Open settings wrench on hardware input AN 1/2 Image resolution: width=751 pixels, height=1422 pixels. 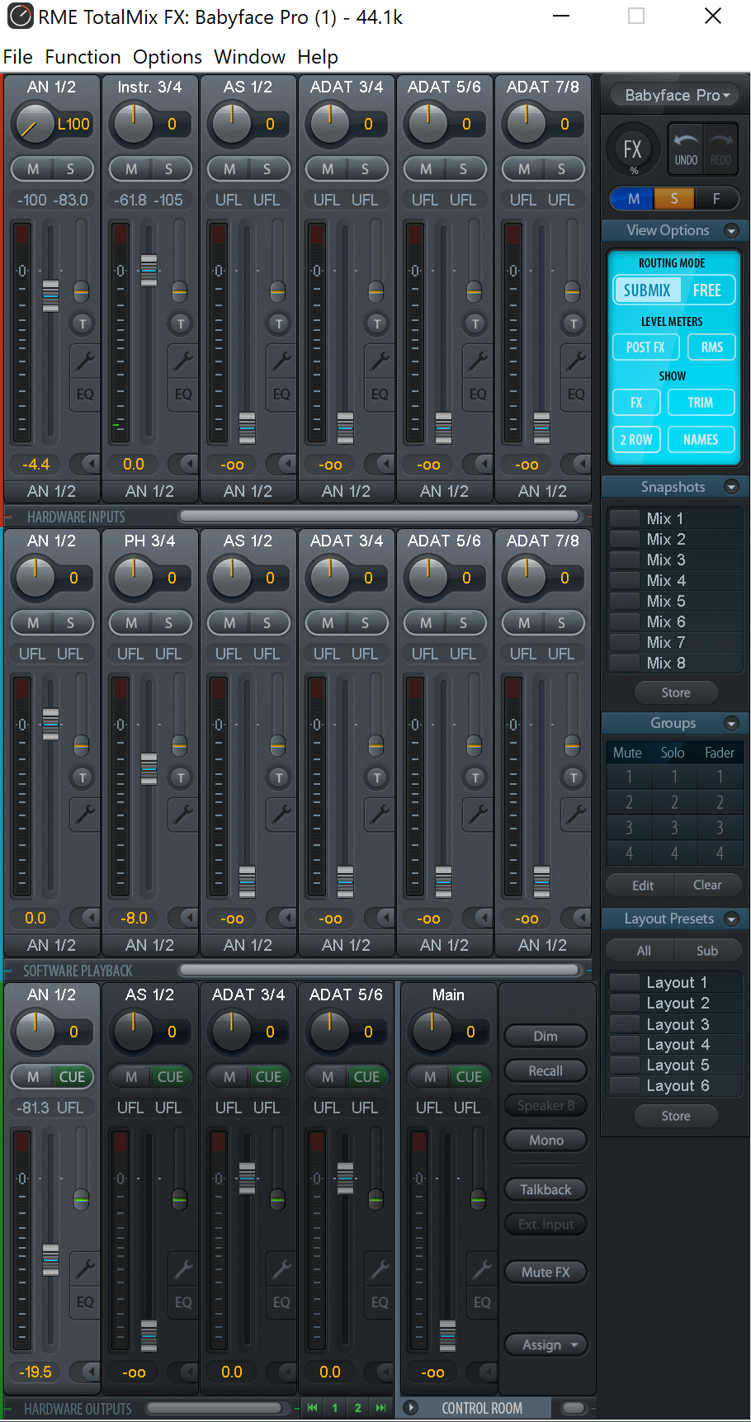pyautogui.click(x=85, y=361)
